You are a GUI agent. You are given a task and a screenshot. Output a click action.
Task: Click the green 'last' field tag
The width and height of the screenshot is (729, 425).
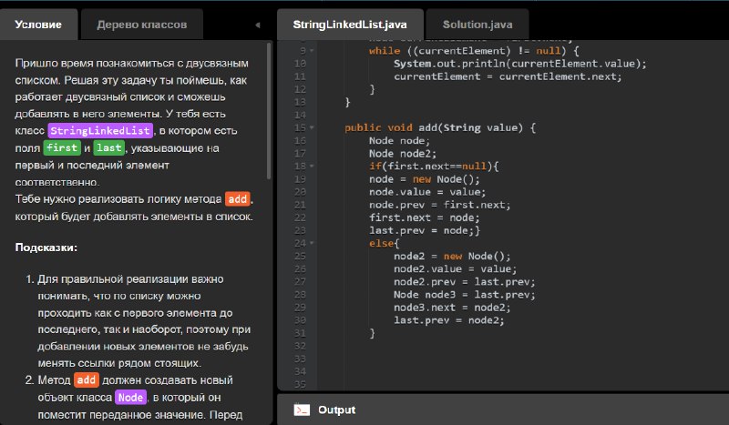108,147
